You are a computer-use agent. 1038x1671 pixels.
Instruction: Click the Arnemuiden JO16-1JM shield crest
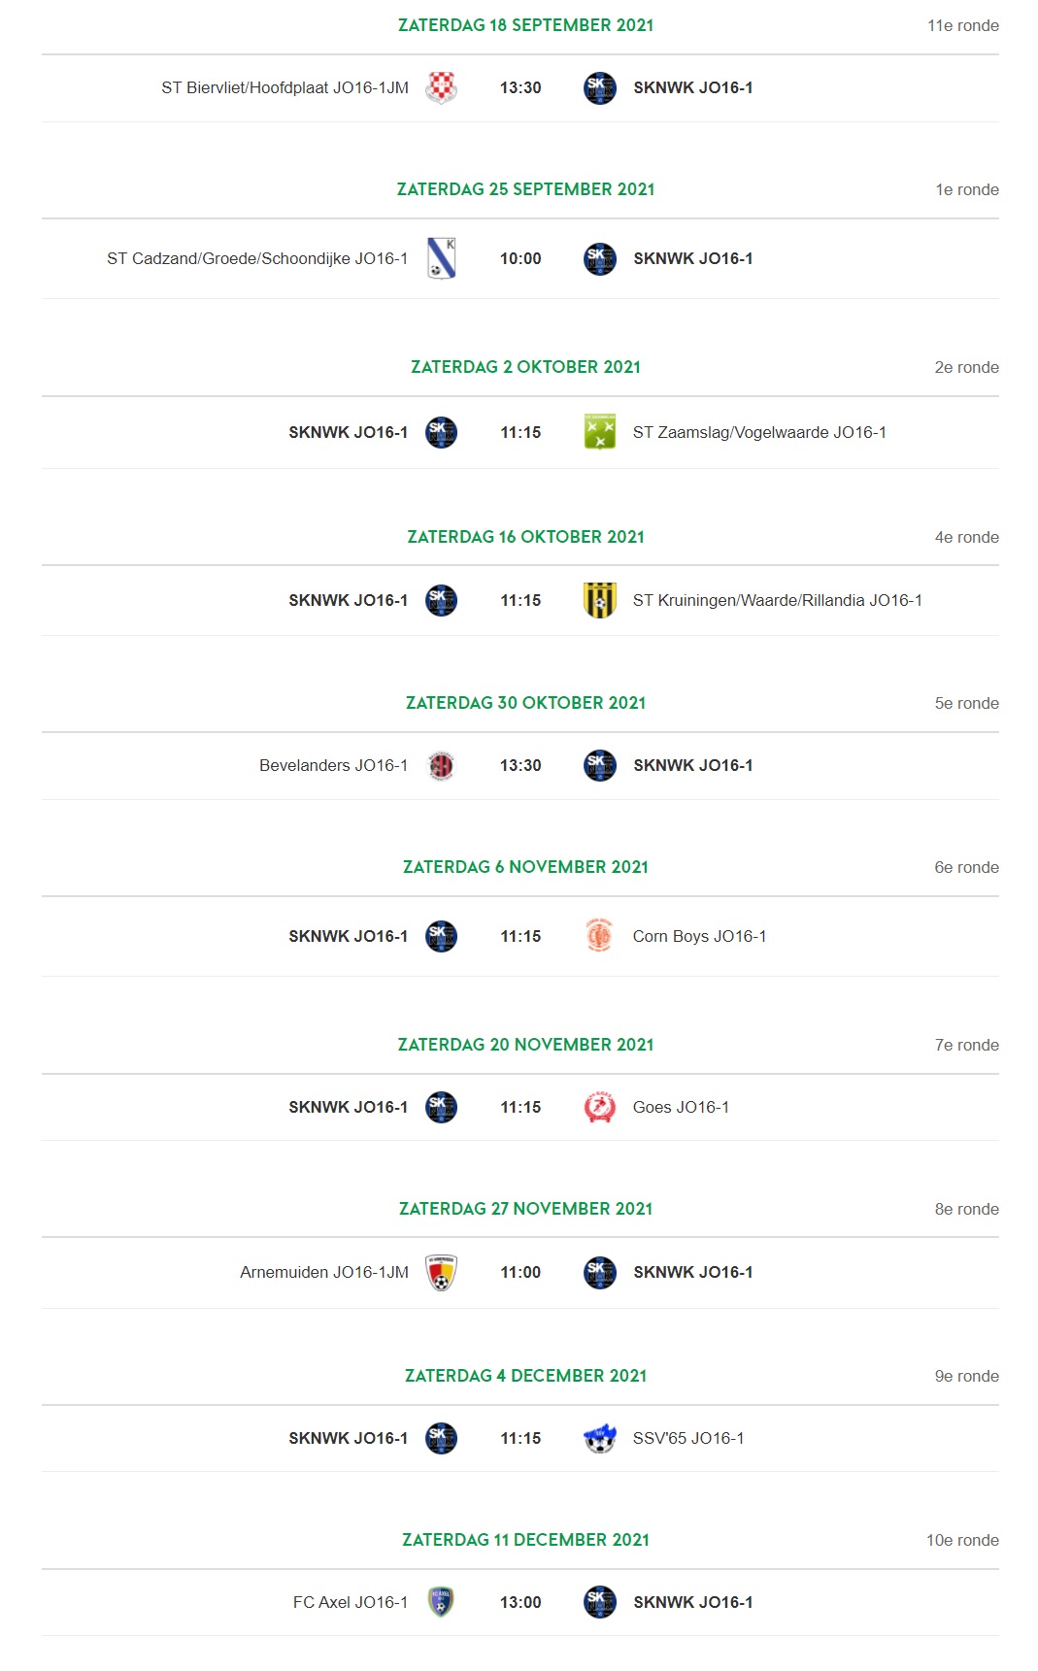pyautogui.click(x=441, y=1272)
